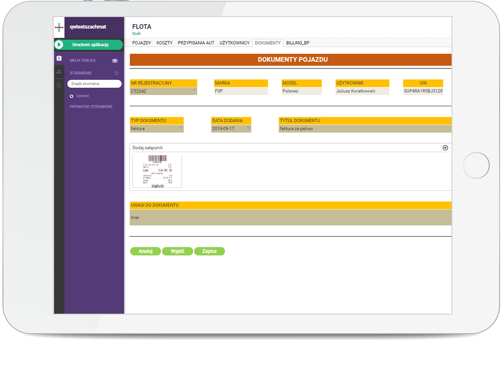This screenshot has height=366, width=503.
Task: Open the receipt attachment thumbnail
Action: [x=157, y=171]
